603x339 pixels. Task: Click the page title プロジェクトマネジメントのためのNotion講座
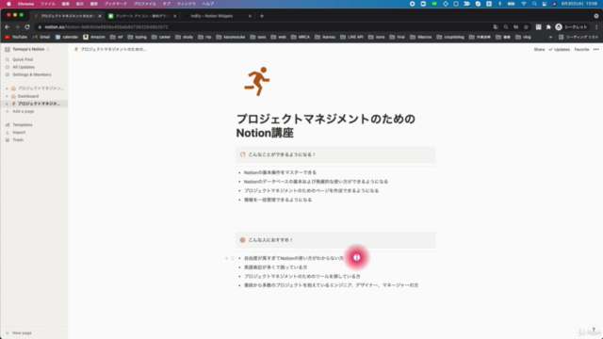click(x=325, y=125)
